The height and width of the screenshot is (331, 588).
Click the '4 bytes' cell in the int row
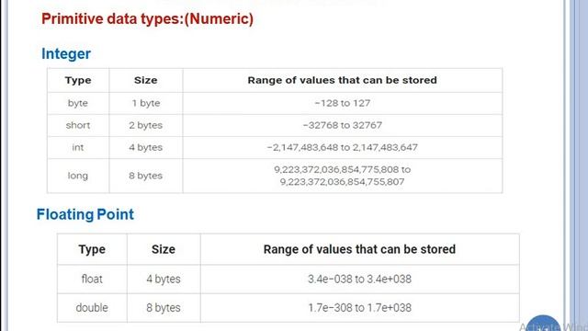pos(146,147)
